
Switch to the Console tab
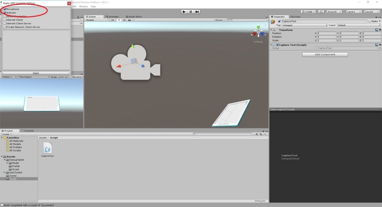[28, 131]
